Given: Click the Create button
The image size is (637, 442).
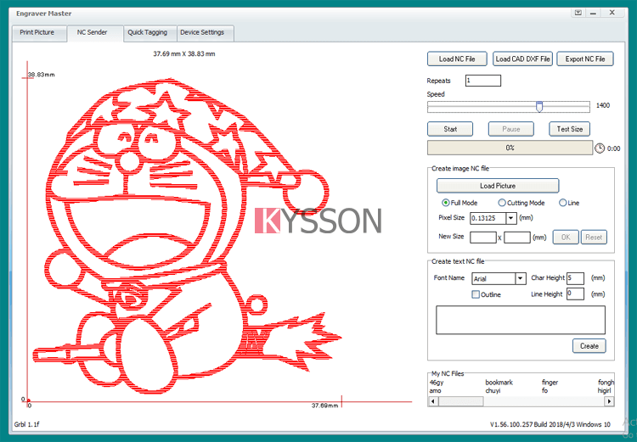Looking at the screenshot, I should click(x=589, y=346).
